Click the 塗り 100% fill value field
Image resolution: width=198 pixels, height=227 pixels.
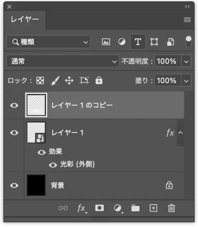point(168,80)
